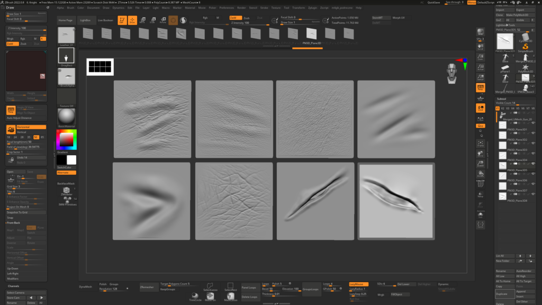Toggle LazyMouse on
Viewport: 542px width, 305px height.
tap(359, 284)
